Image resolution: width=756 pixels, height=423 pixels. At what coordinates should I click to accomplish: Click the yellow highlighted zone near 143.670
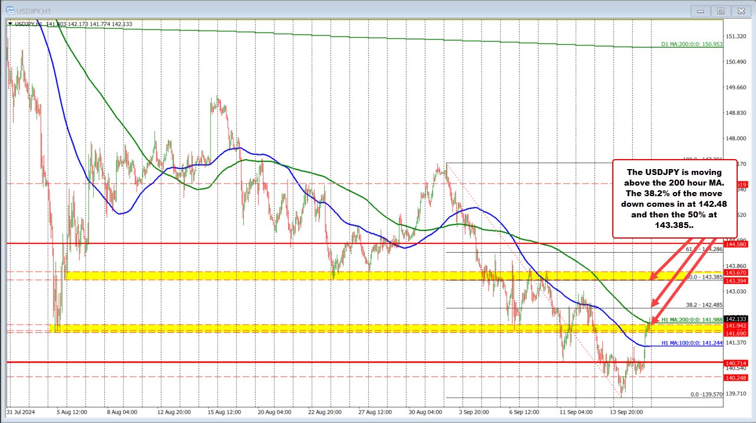[x=354, y=276]
